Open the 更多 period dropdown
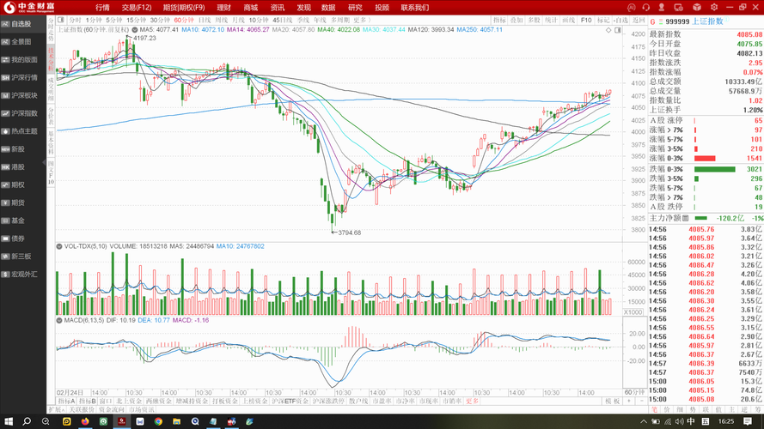 (x=362, y=20)
